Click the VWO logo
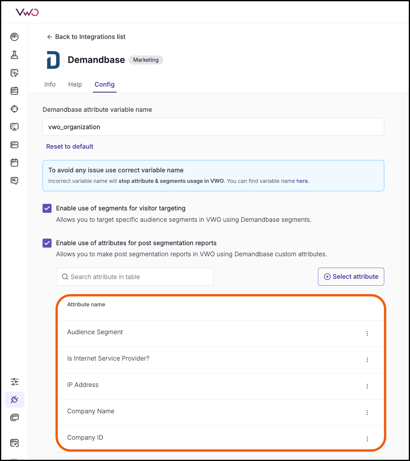 point(27,12)
